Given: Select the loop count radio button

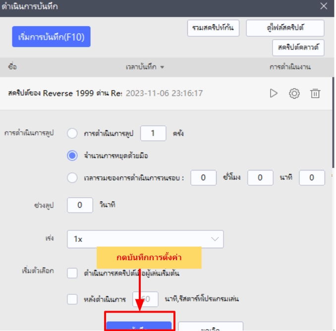Looking at the screenshot, I should 72,133.
